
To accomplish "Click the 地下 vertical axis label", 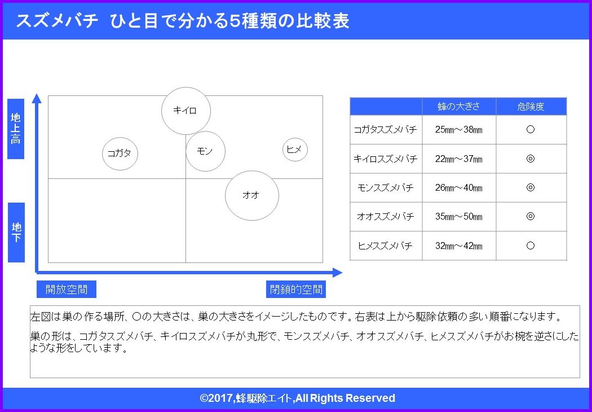I will click(x=16, y=232).
